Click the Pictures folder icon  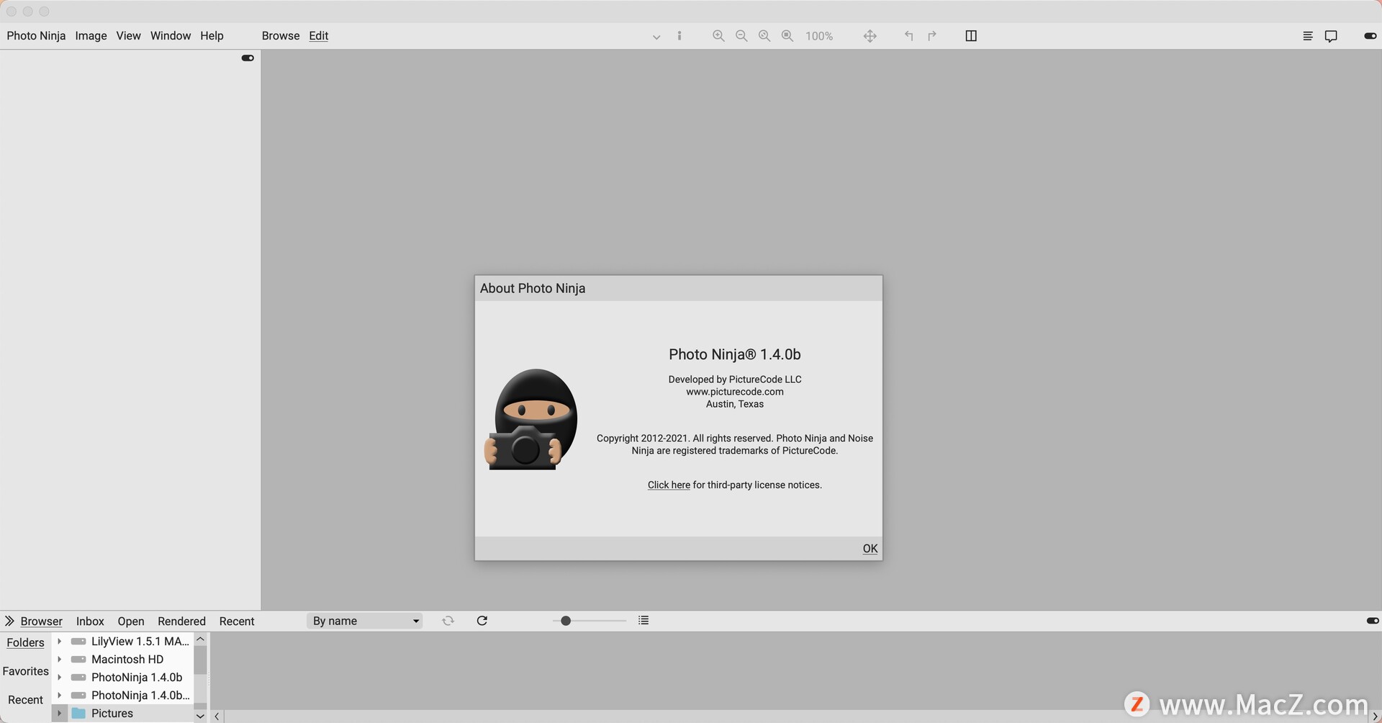78,713
